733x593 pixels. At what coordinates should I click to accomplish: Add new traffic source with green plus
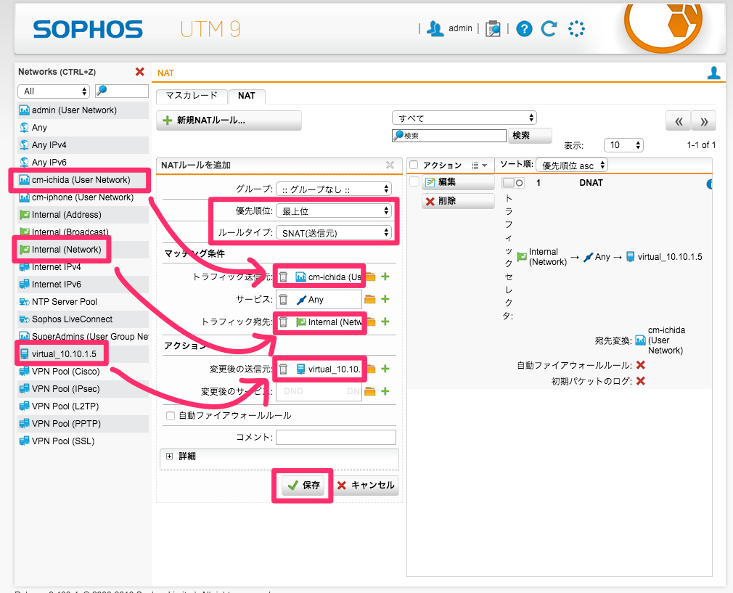click(x=385, y=277)
